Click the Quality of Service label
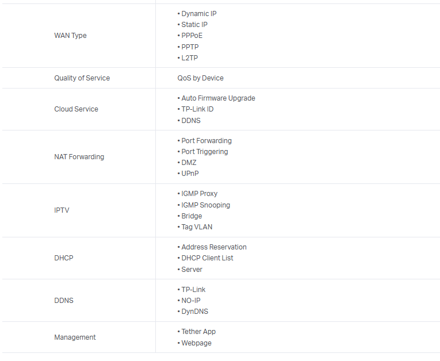 tap(82, 78)
